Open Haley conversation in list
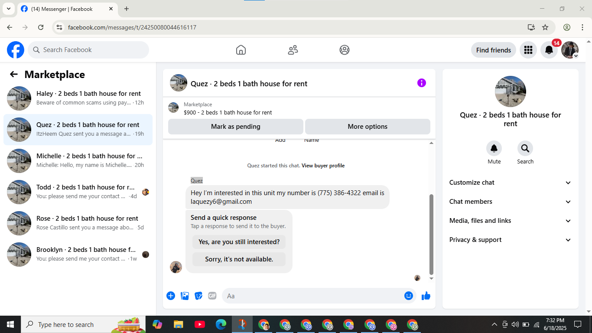 tap(78, 98)
